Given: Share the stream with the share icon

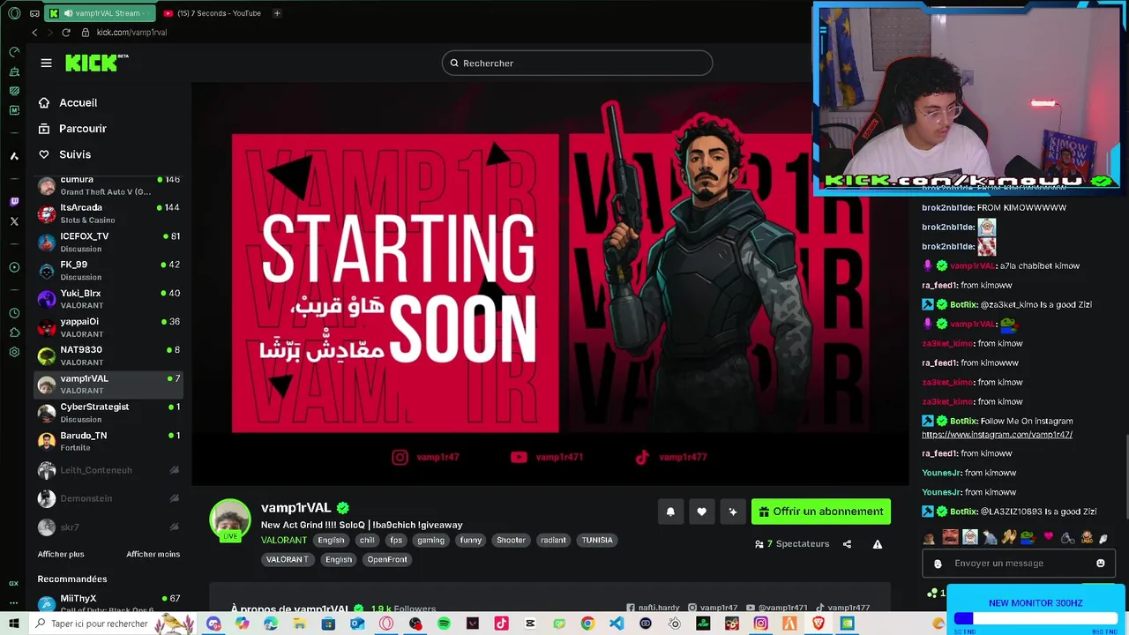Looking at the screenshot, I should click(847, 544).
